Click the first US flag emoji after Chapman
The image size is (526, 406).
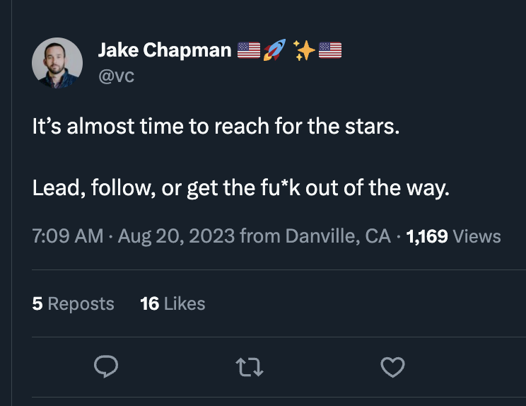click(x=249, y=50)
